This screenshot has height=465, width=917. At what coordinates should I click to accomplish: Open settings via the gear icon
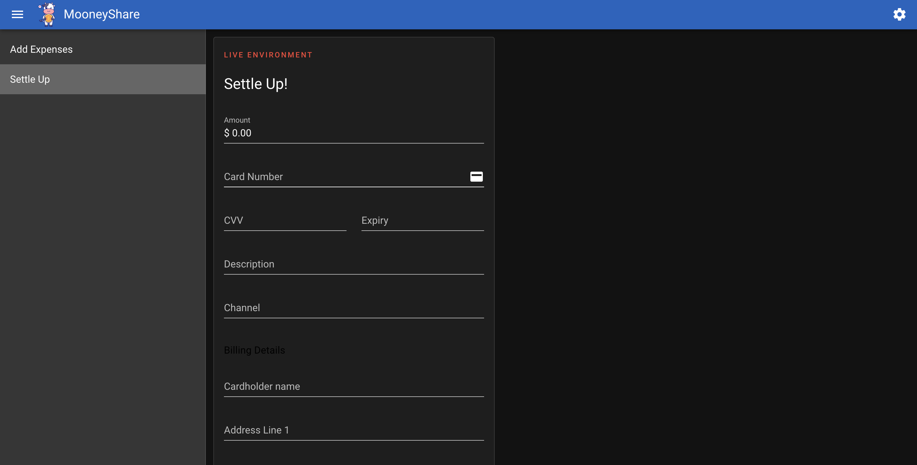tap(899, 14)
